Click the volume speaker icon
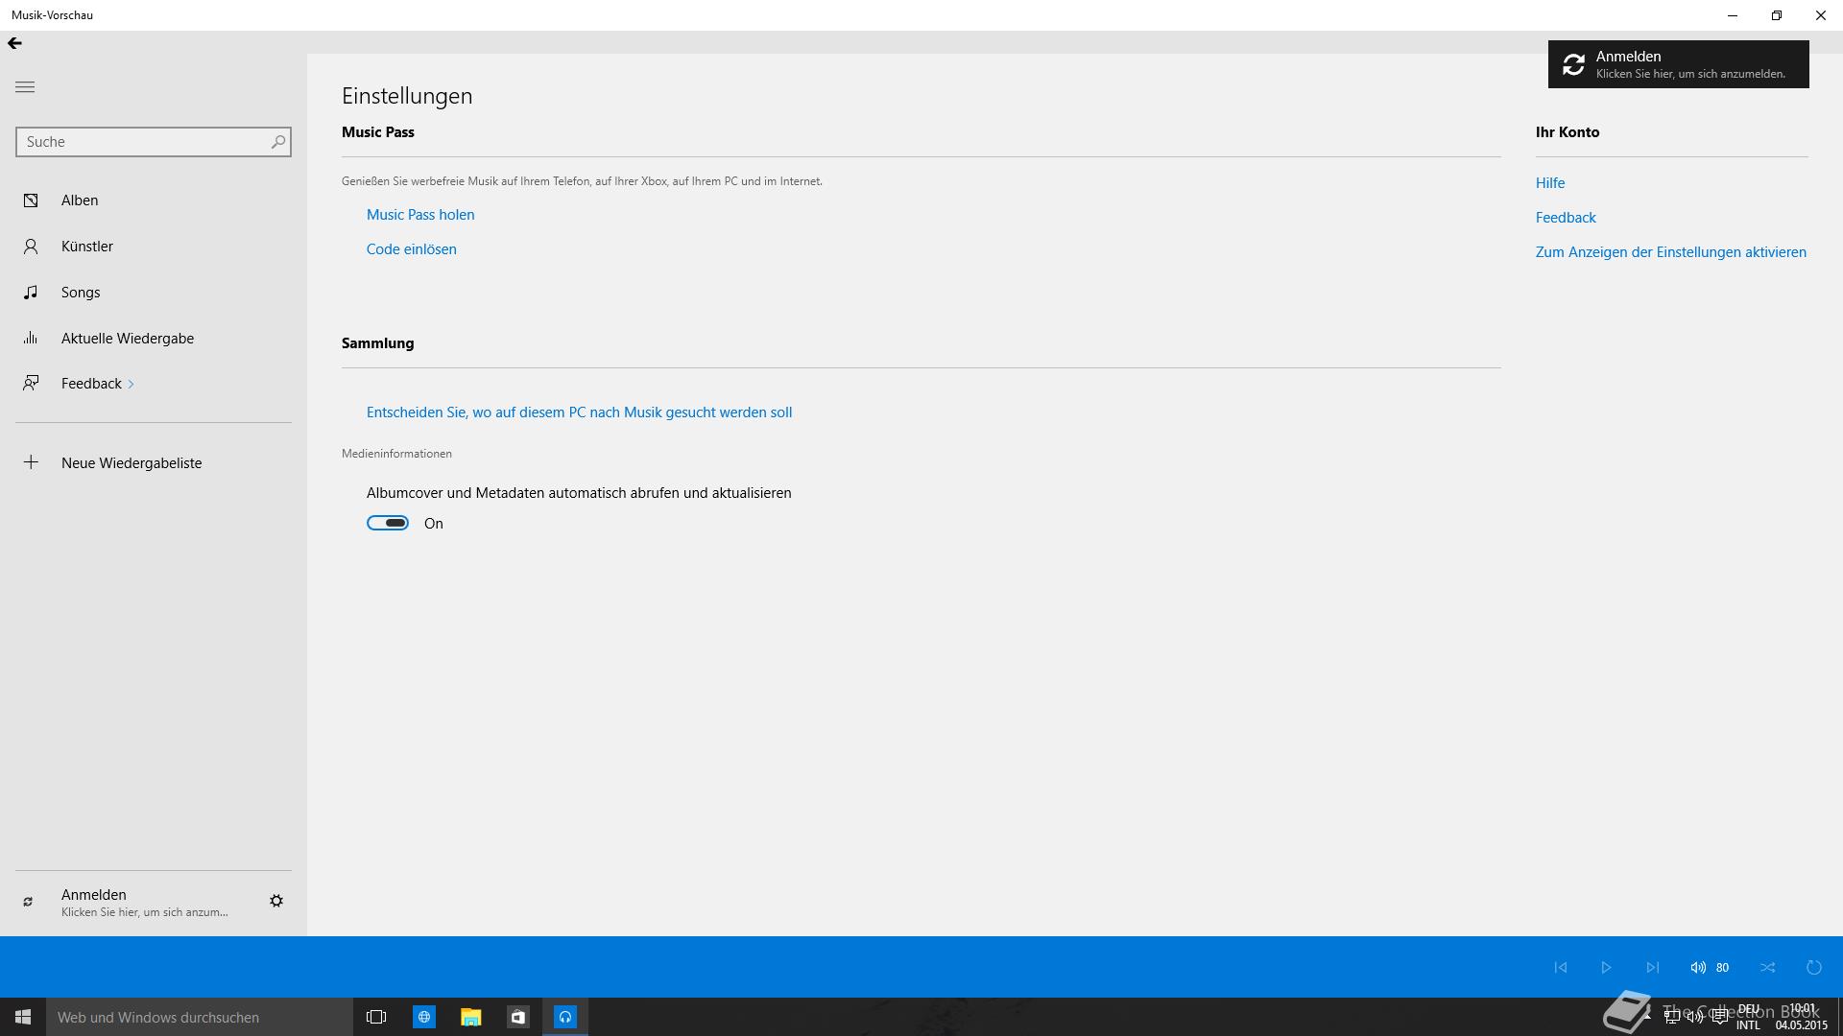 (1698, 967)
